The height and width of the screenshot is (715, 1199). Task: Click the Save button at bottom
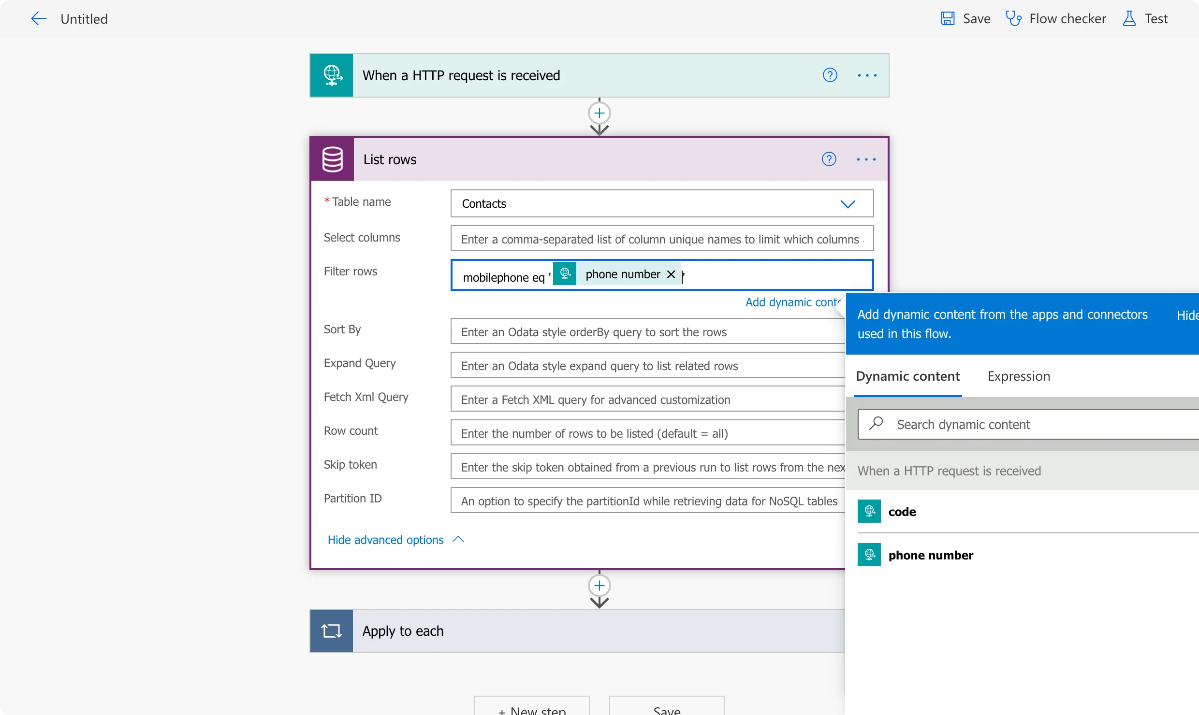pyautogui.click(x=667, y=709)
